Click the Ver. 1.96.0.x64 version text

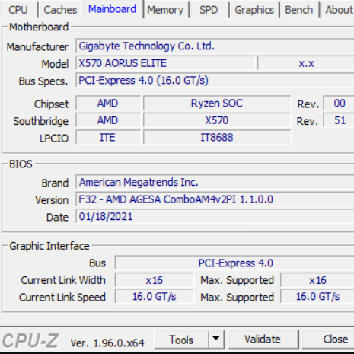click(107, 343)
